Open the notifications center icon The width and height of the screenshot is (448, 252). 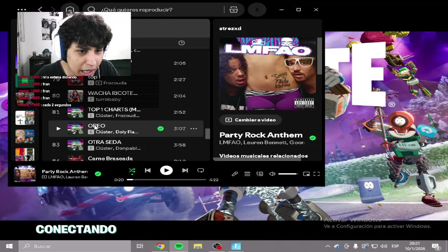coord(436,247)
